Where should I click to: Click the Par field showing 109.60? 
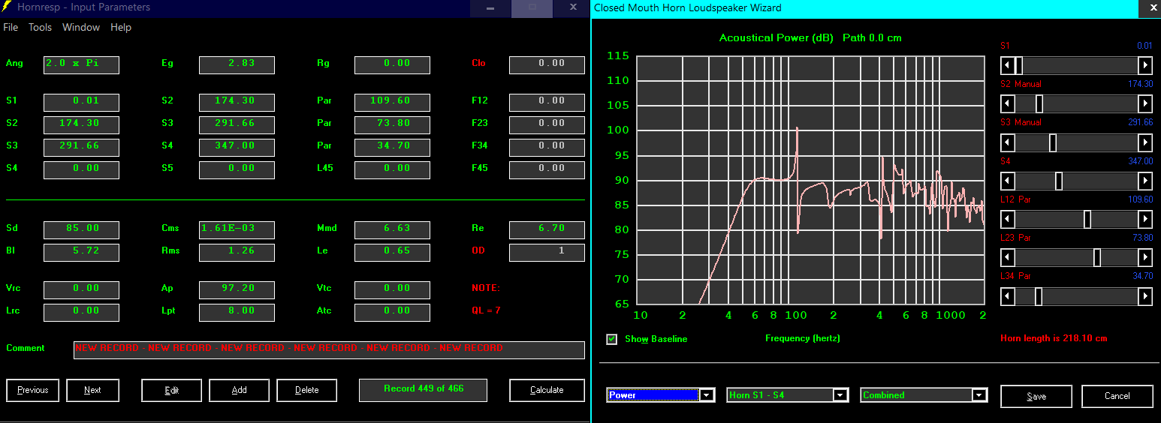[x=392, y=102]
